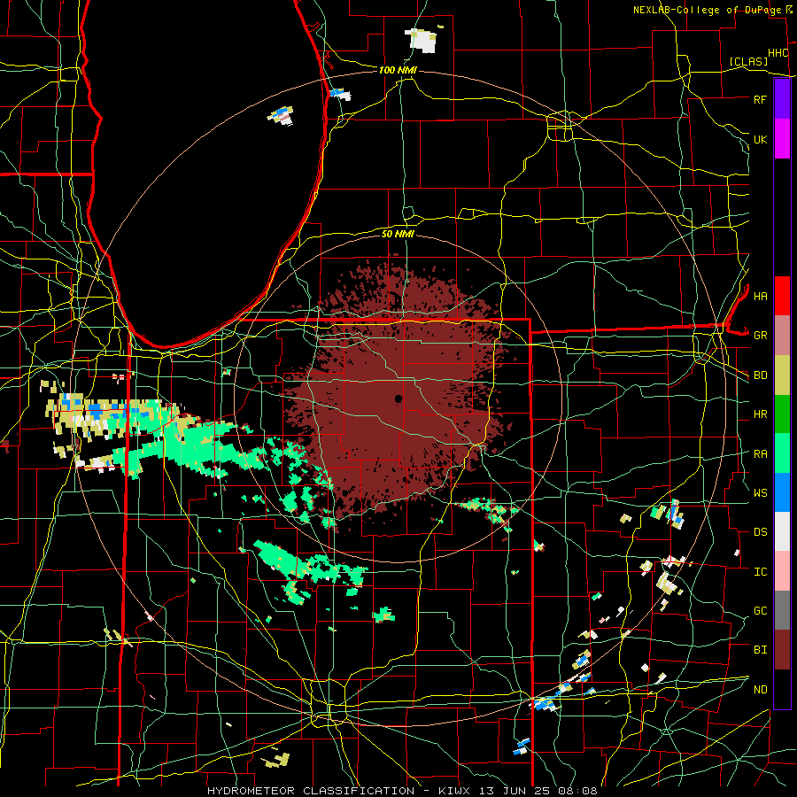Click the RF legend label text
797x797 pixels.
click(760, 99)
